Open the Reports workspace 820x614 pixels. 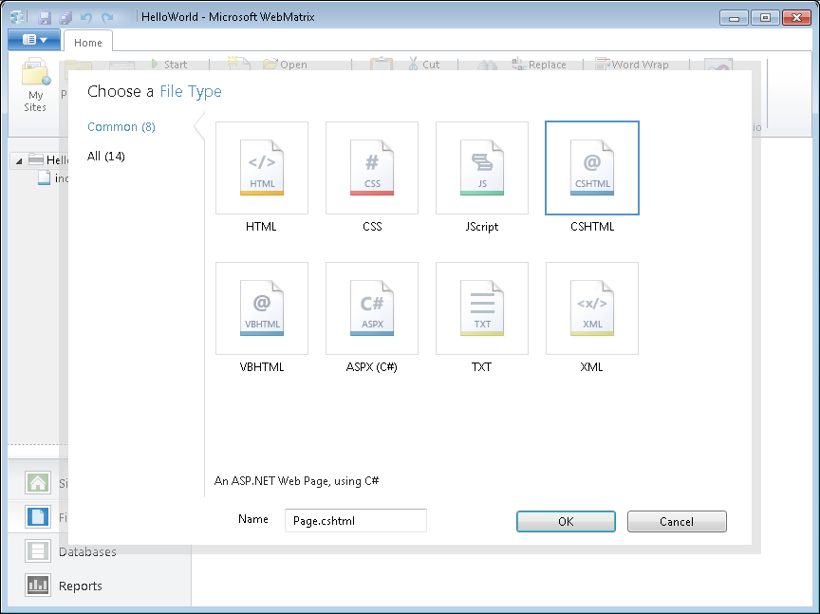(64, 586)
